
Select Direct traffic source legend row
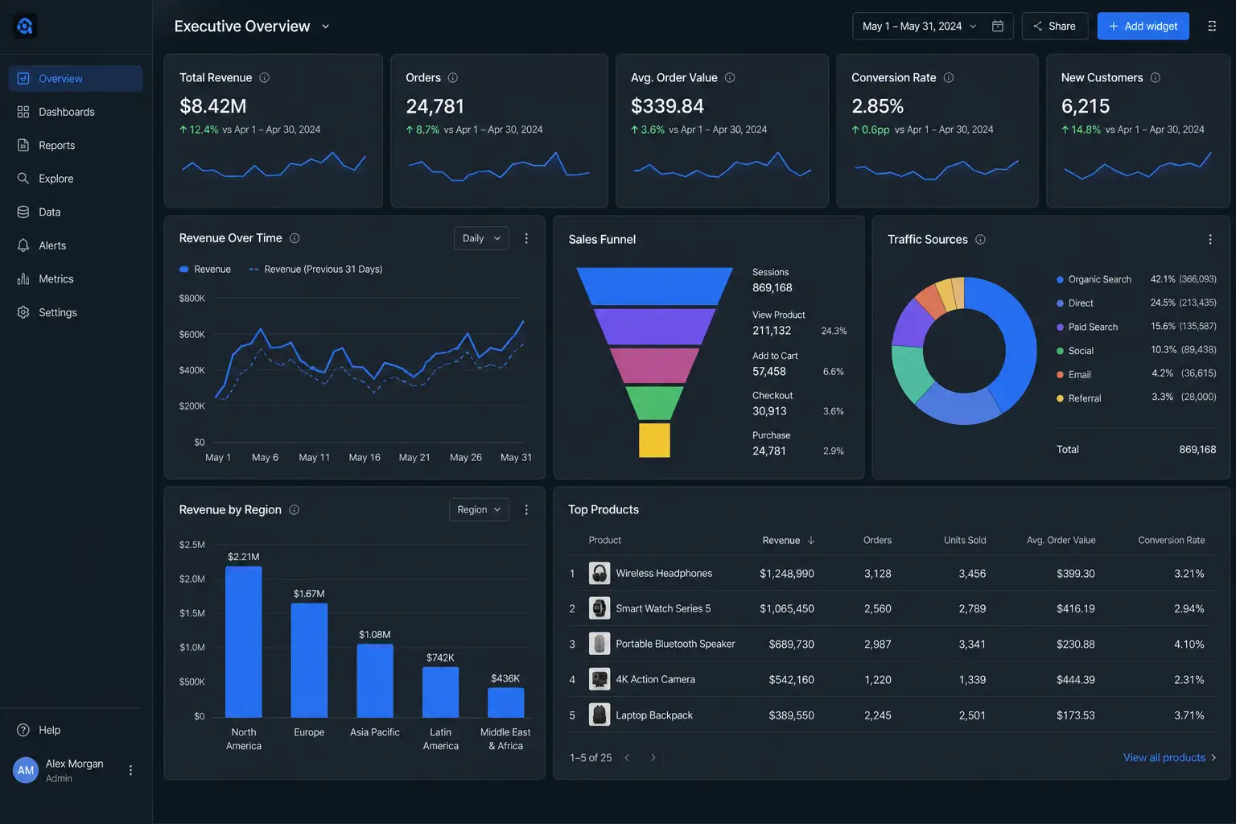pos(1136,303)
